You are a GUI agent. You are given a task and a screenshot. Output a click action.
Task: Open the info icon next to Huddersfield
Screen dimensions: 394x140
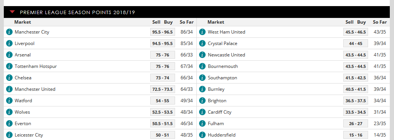tap(203, 135)
